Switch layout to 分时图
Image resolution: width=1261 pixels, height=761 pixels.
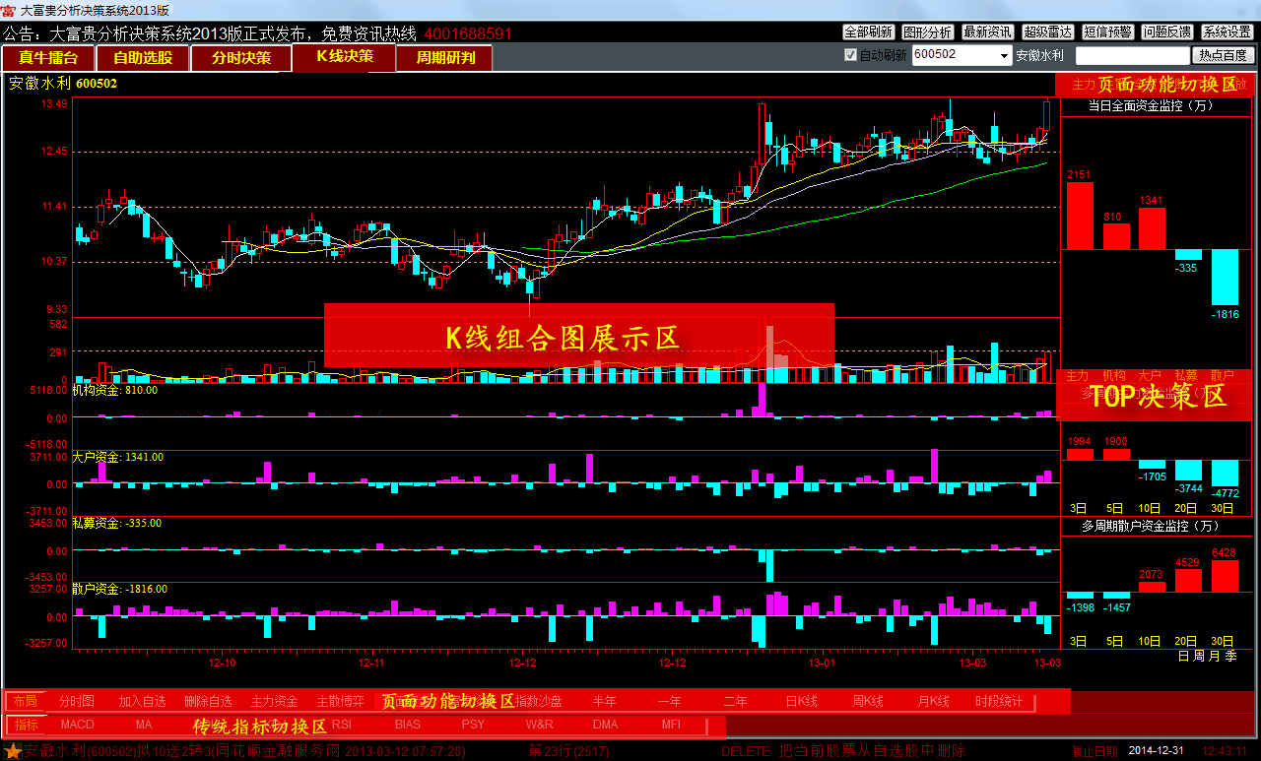77,702
